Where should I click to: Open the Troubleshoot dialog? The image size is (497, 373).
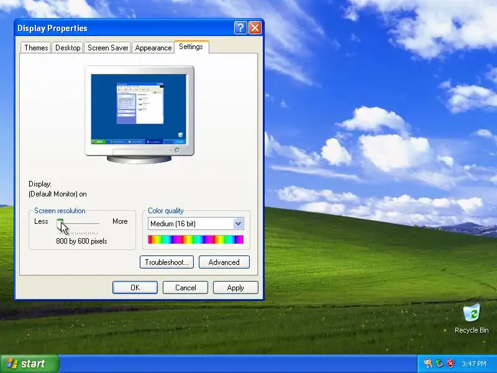pos(166,262)
